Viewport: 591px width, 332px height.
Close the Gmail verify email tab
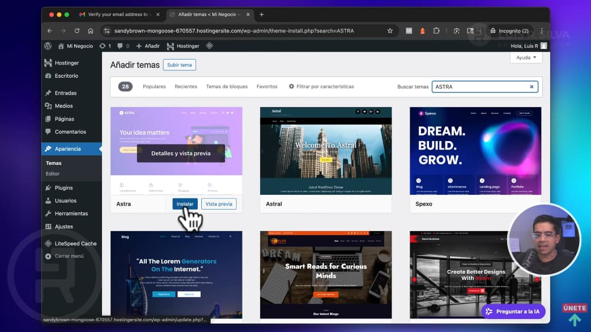point(158,14)
